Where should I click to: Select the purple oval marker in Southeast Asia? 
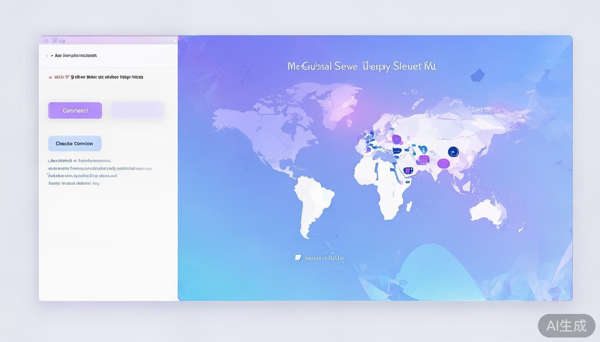point(443,163)
